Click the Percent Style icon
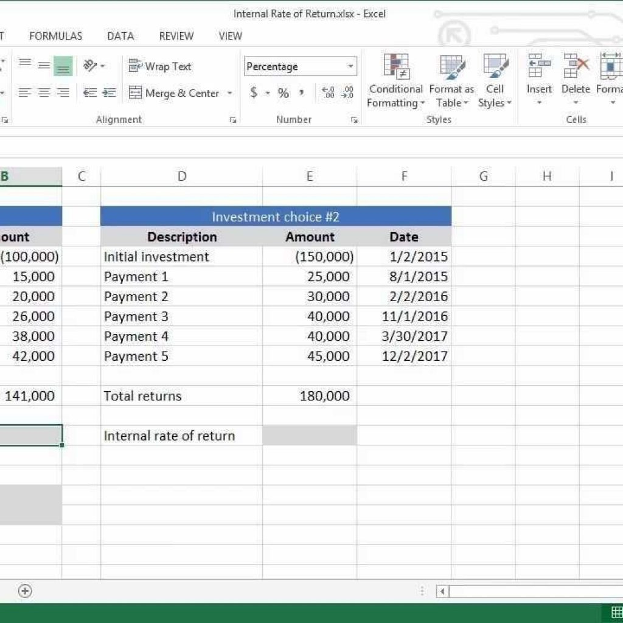The width and height of the screenshot is (623, 623). click(x=284, y=93)
